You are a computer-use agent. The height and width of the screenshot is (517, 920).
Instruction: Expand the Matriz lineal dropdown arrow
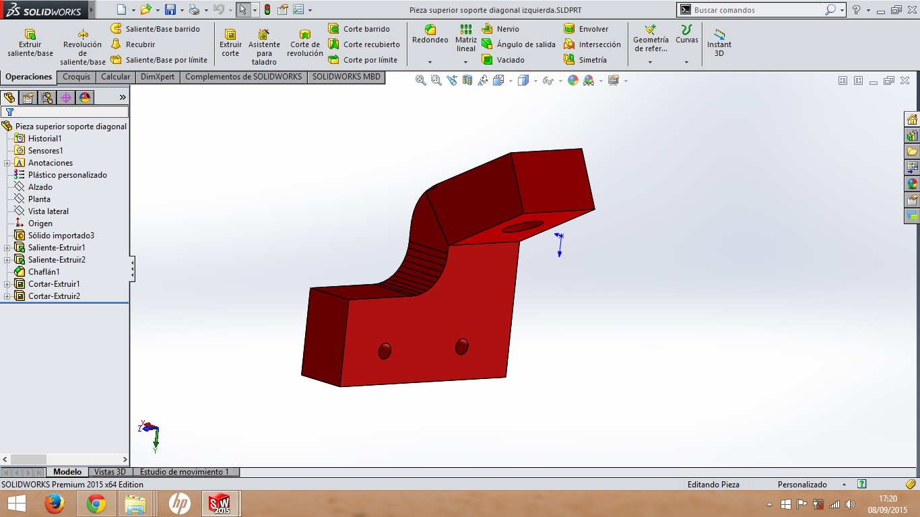coord(465,62)
